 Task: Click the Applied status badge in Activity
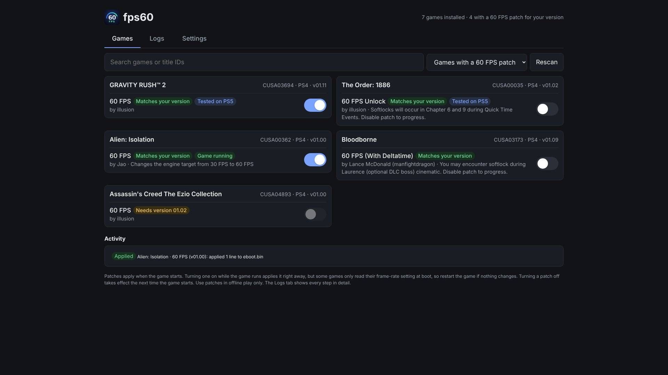click(124, 256)
